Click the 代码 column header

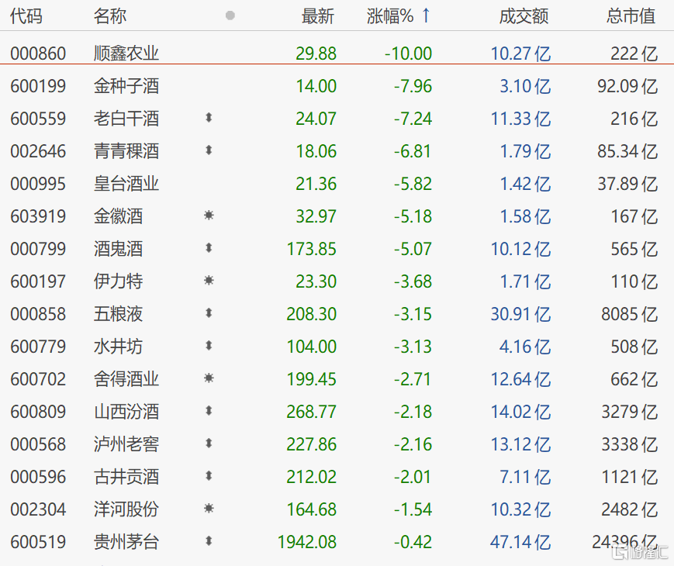[x=26, y=16]
